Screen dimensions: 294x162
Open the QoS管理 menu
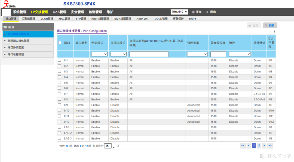pos(59,12)
